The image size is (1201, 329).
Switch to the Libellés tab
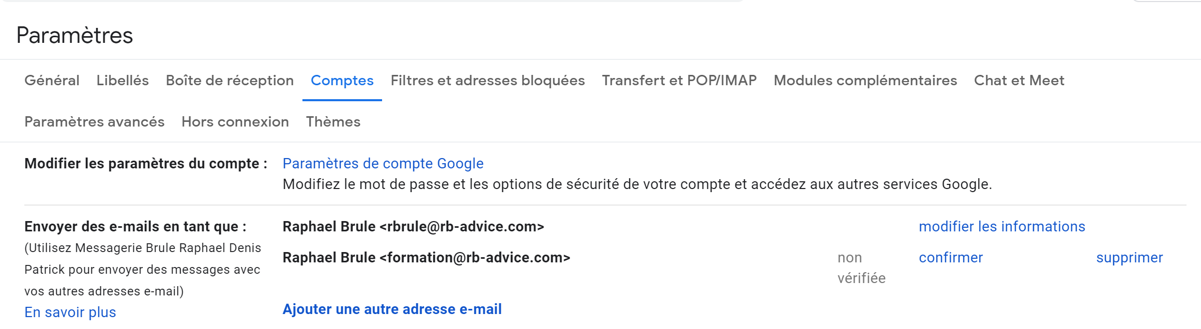click(x=123, y=81)
